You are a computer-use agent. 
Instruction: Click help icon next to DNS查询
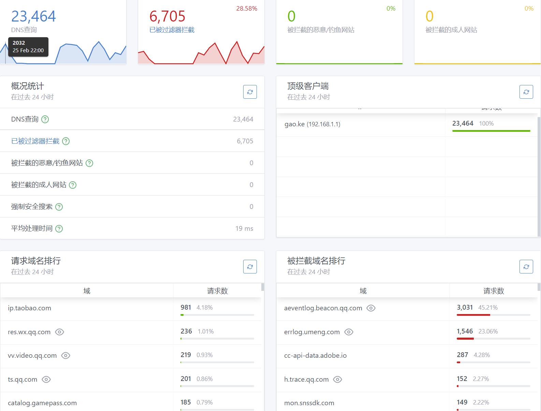click(45, 119)
